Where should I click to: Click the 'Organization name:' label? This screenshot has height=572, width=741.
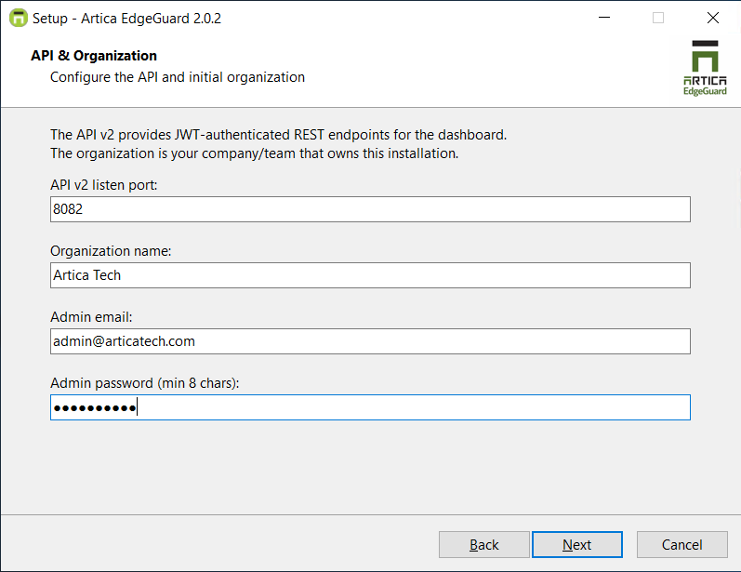pos(111,251)
